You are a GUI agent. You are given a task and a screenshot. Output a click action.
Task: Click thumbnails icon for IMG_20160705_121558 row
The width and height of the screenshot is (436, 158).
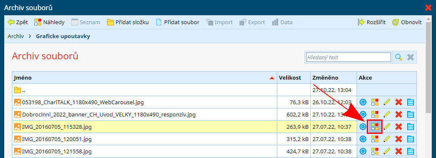coord(375,151)
